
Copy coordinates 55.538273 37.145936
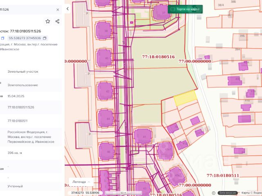tap(45, 38)
